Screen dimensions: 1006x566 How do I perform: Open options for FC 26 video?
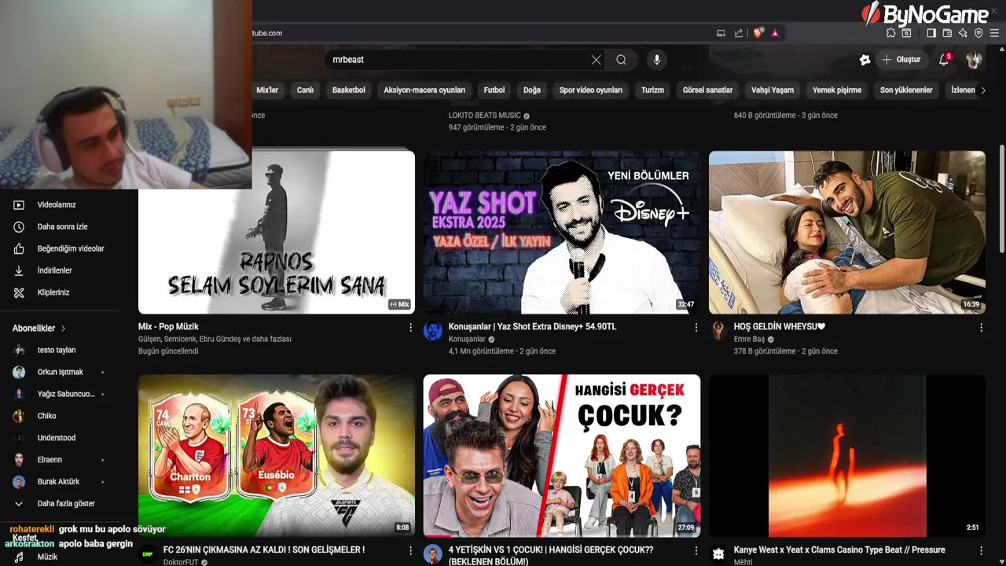[410, 550]
